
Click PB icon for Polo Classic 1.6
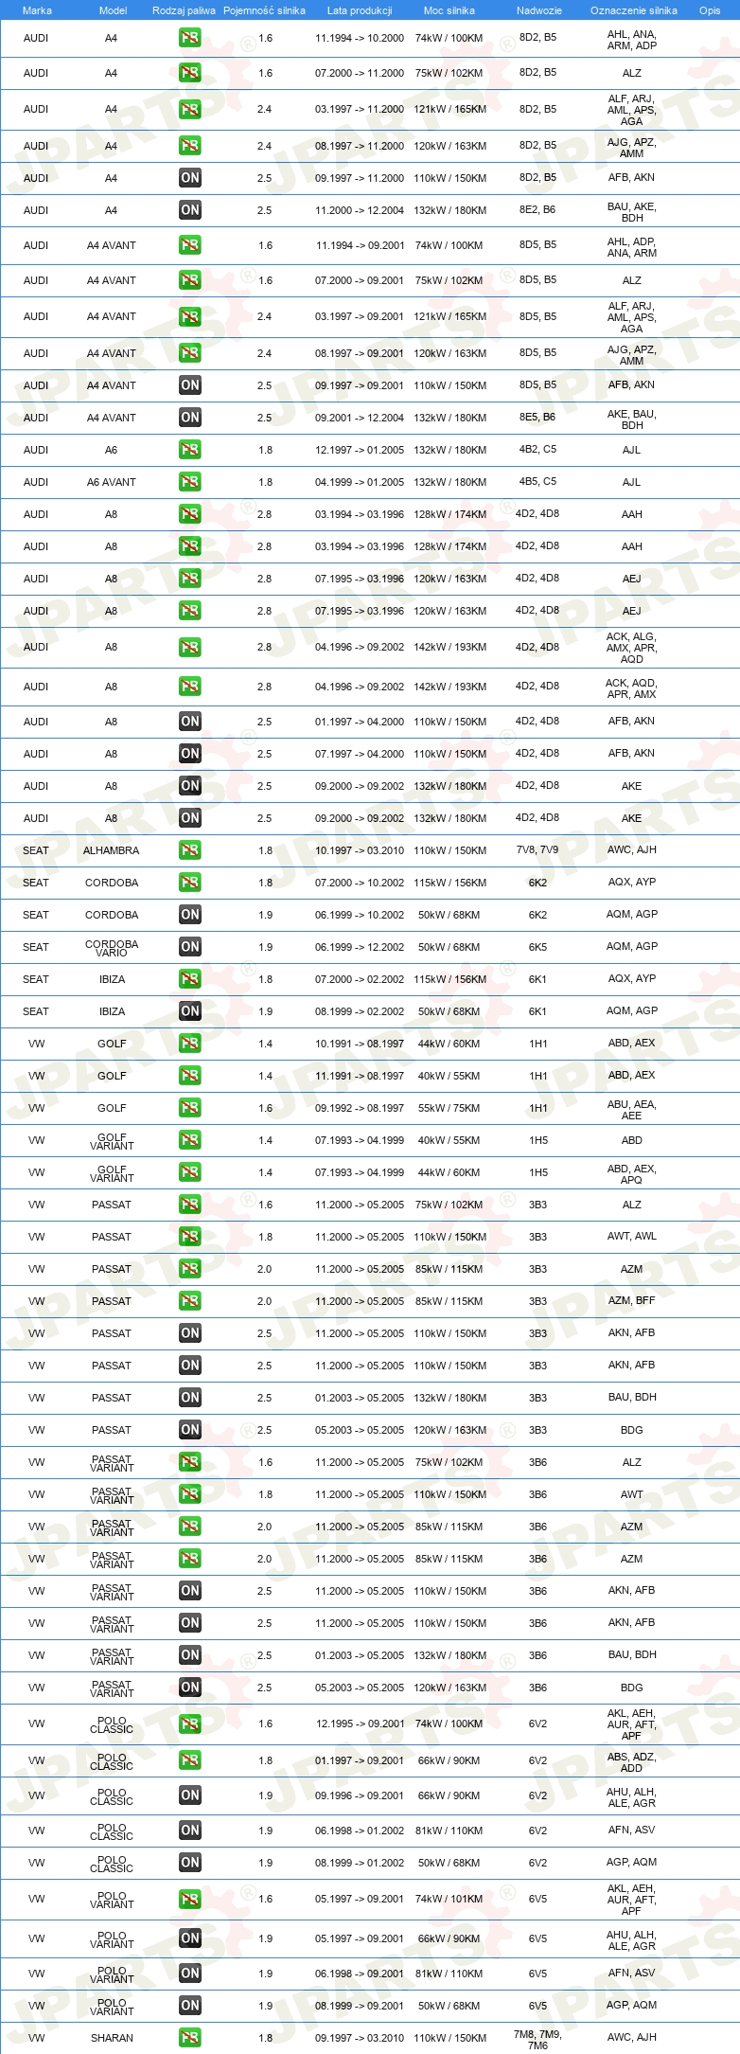click(190, 1724)
